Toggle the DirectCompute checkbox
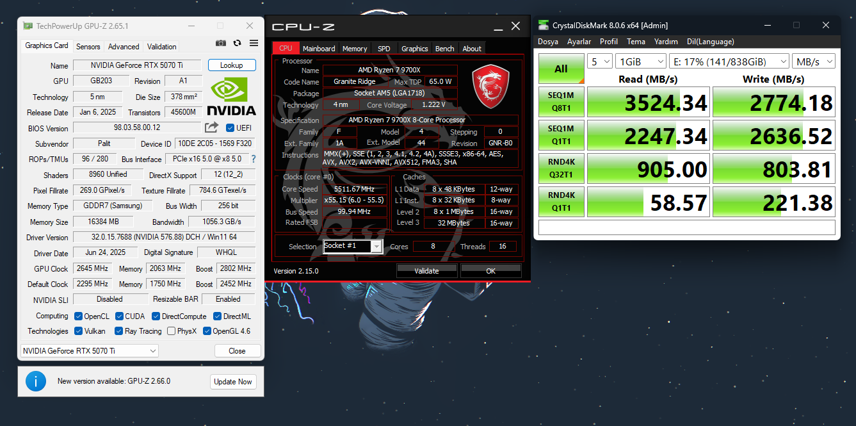 [x=156, y=316]
